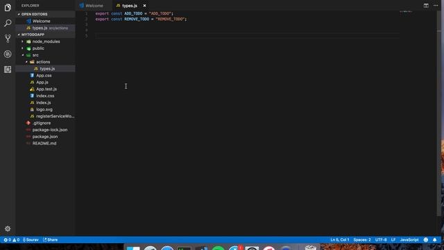Image resolution: width=444 pixels, height=250 pixels.
Task: Open the feedback smiley in status bar
Action: click(425, 240)
